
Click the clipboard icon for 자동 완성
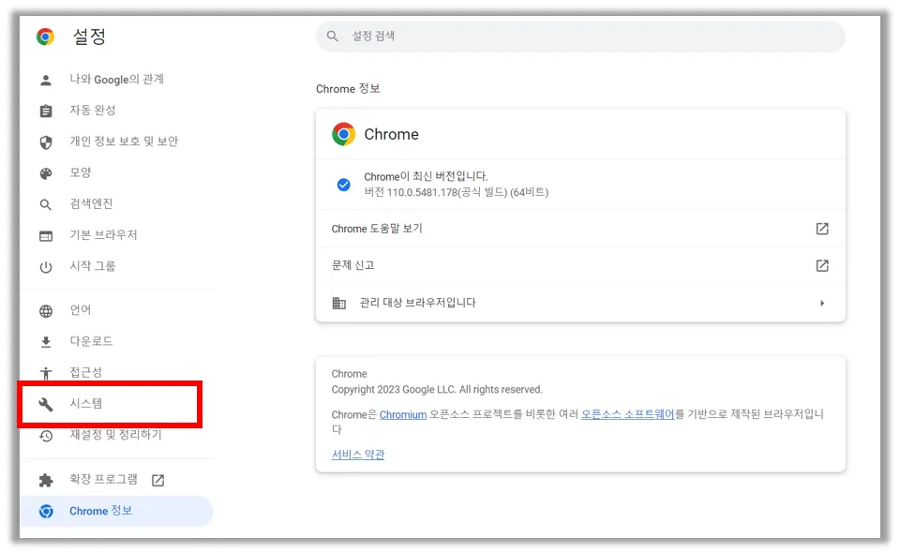[46, 111]
